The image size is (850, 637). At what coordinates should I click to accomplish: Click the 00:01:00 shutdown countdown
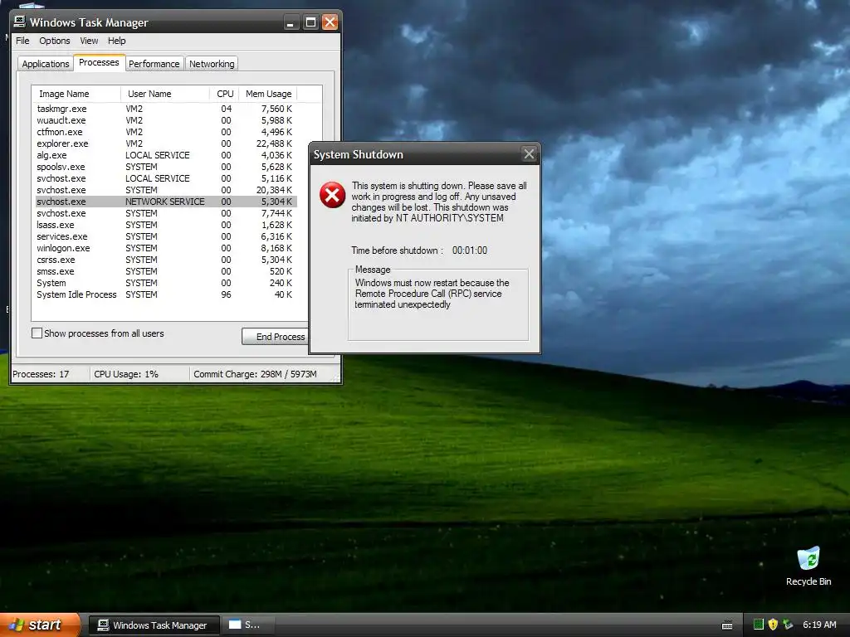[x=470, y=250]
